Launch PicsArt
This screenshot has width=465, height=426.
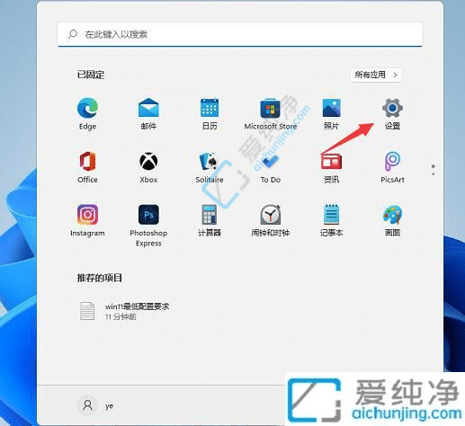392,167
